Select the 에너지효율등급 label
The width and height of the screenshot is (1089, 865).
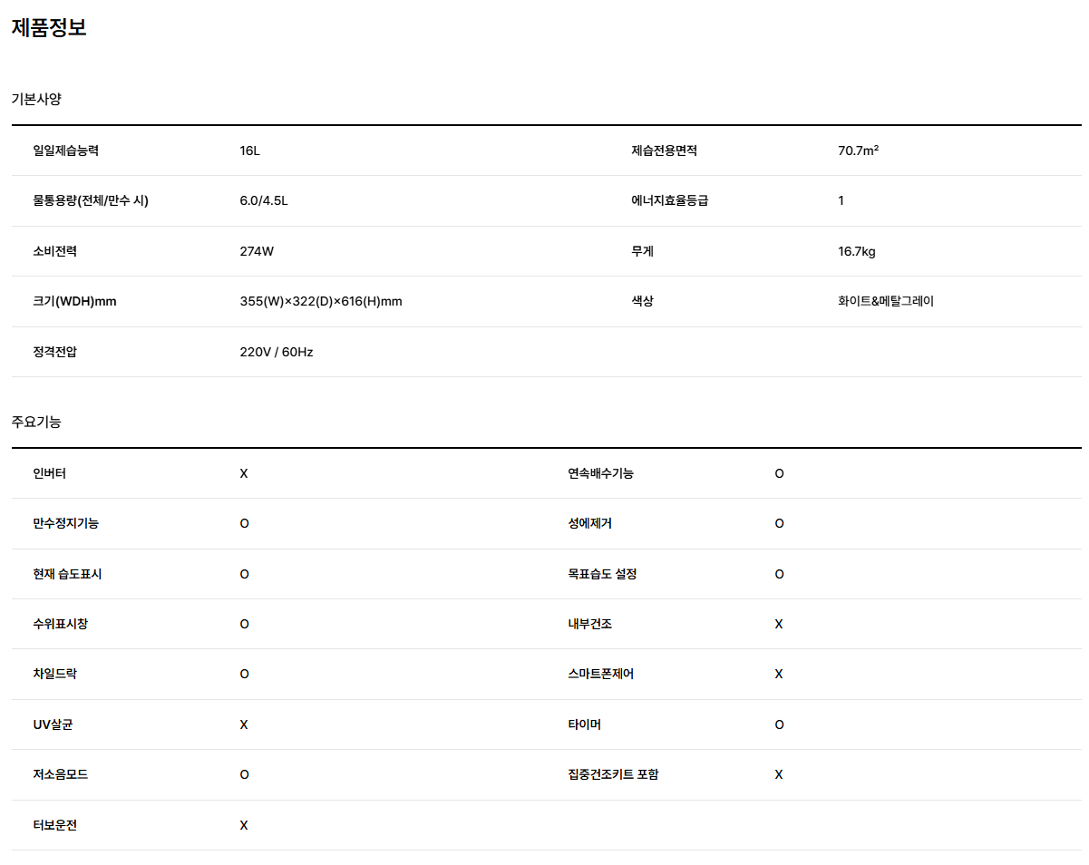tap(669, 200)
